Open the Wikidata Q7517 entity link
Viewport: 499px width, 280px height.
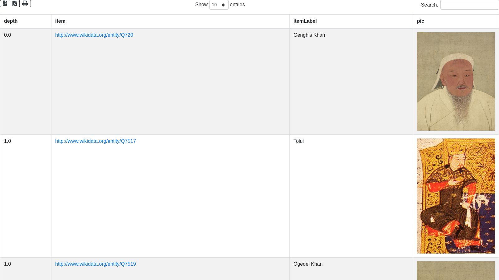[95, 141]
